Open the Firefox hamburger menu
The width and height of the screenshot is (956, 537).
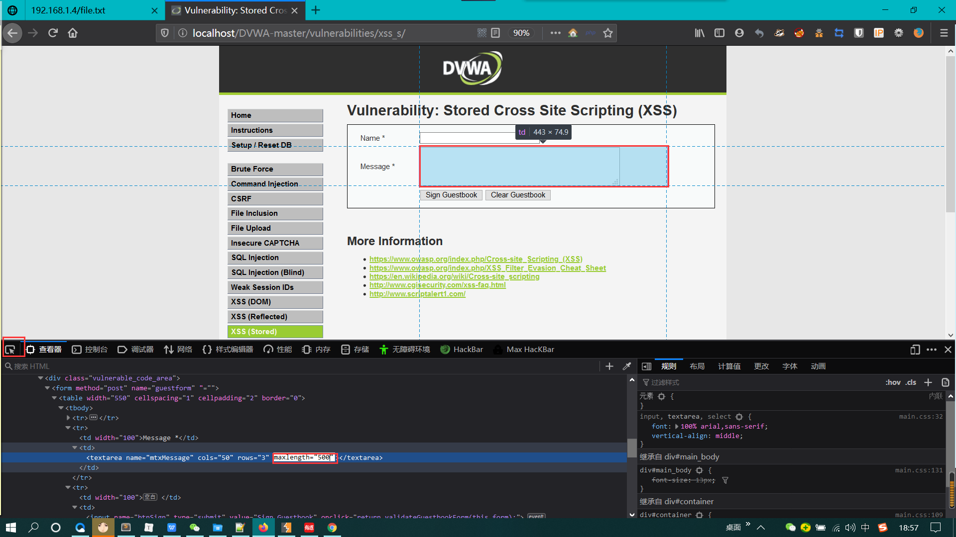point(944,33)
